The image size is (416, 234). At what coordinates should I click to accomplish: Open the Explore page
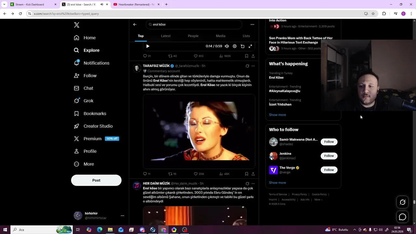tap(86, 50)
